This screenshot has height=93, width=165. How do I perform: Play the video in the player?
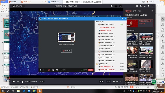(x=13, y=82)
